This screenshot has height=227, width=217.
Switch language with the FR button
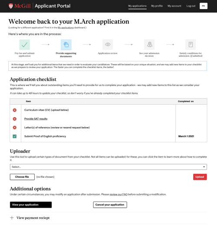coord(204,6)
